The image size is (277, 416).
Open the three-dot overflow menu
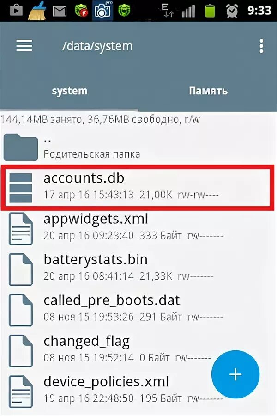click(261, 46)
